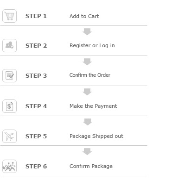The height and width of the screenshot is (186, 185).
Task: Select the 'Package Shipped out' text
Action: tap(96, 136)
